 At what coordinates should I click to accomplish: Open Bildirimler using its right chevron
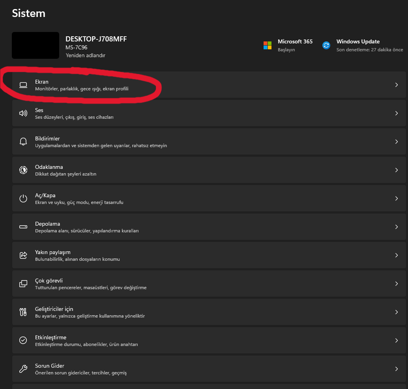click(397, 142)
